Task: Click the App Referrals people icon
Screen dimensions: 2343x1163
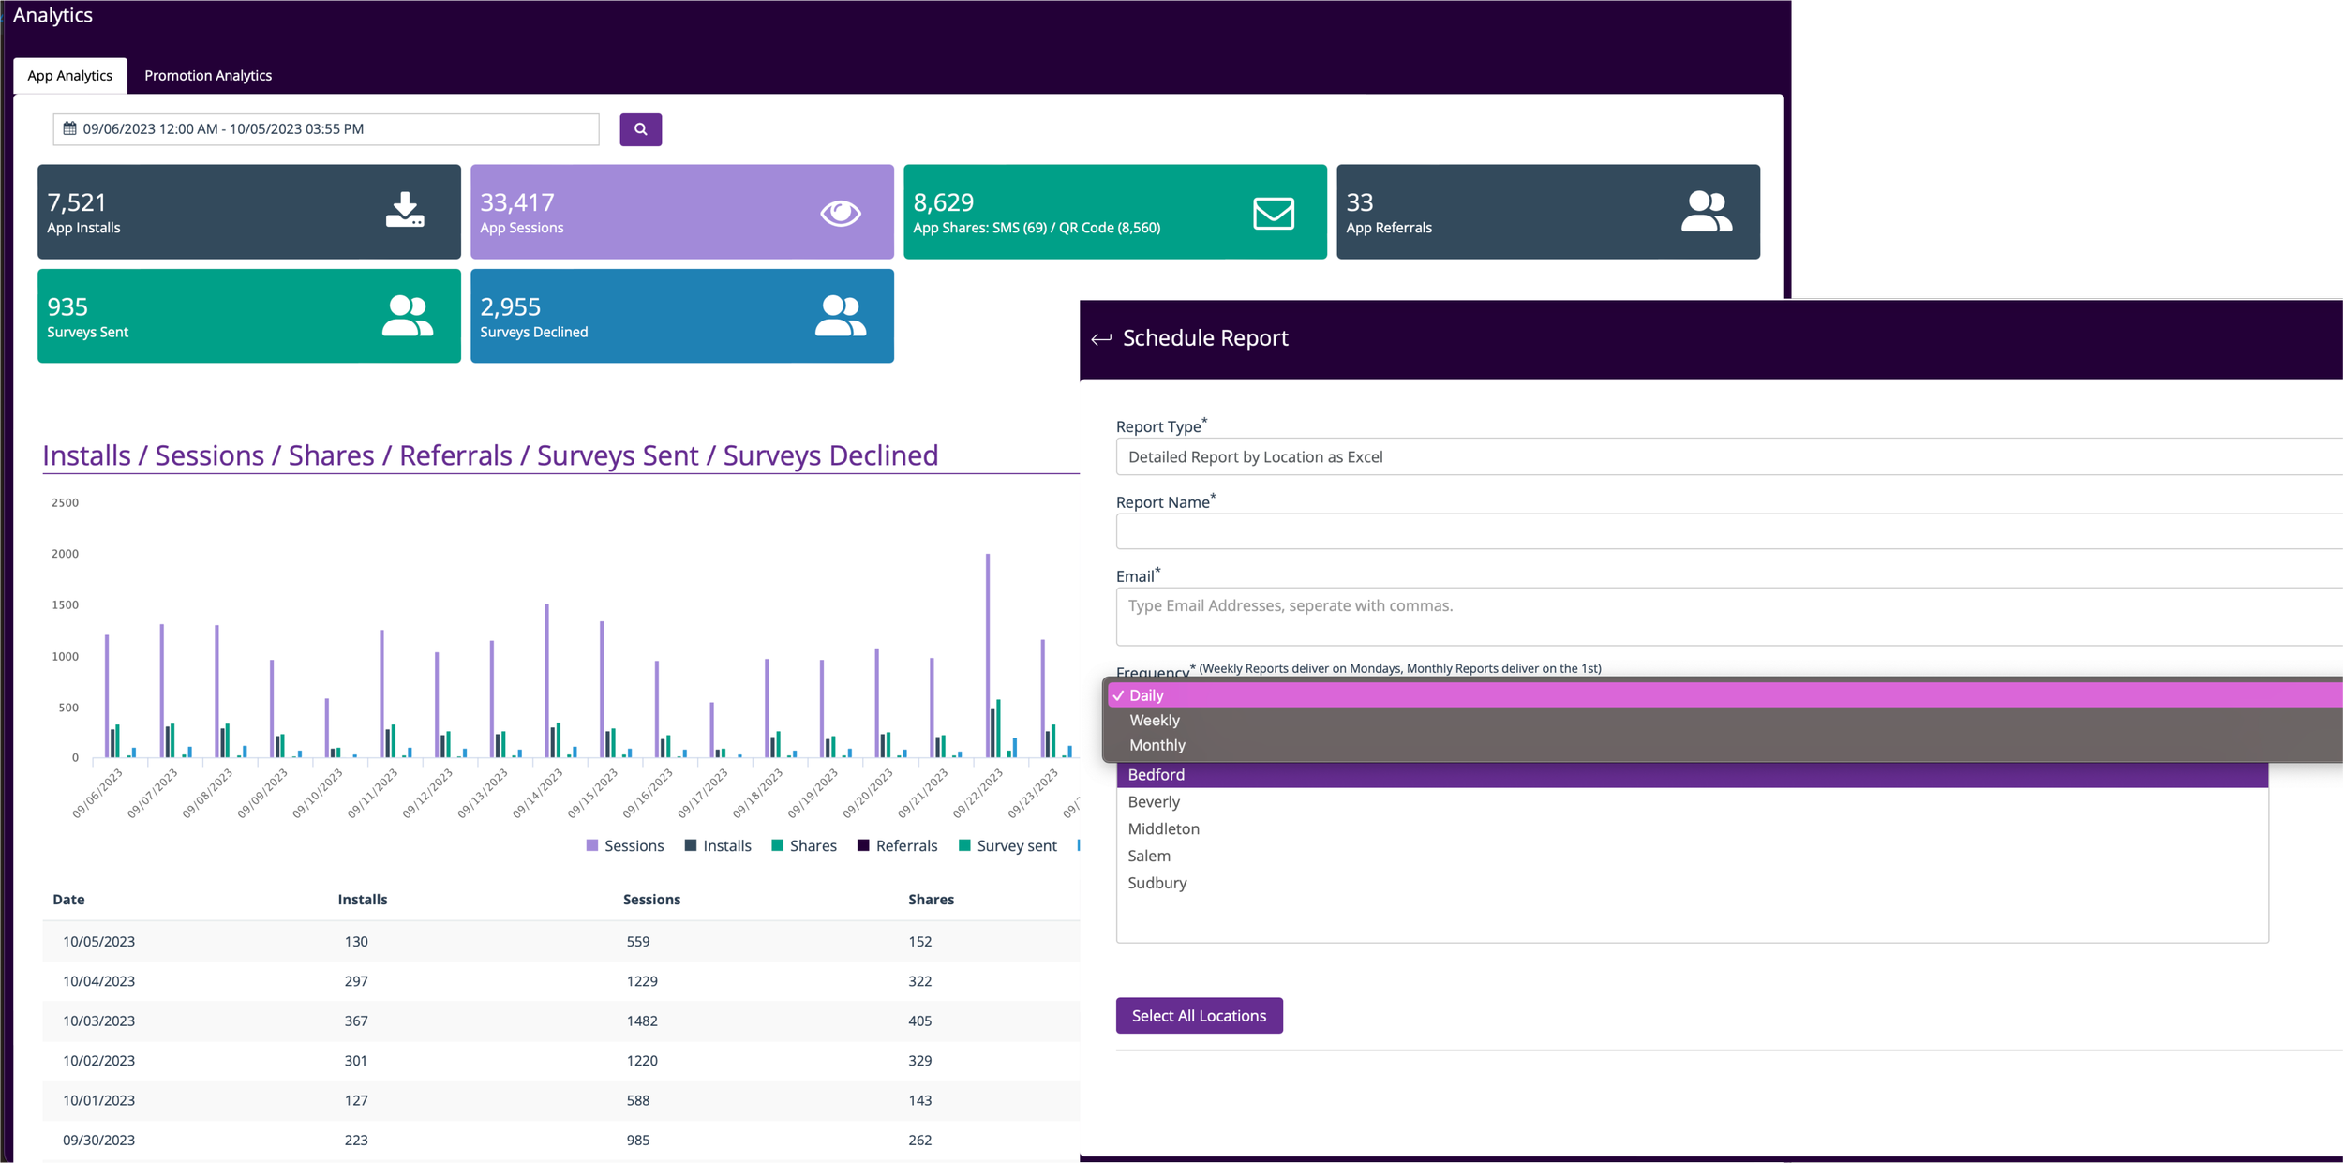Action: click(x=1705, y=212)
